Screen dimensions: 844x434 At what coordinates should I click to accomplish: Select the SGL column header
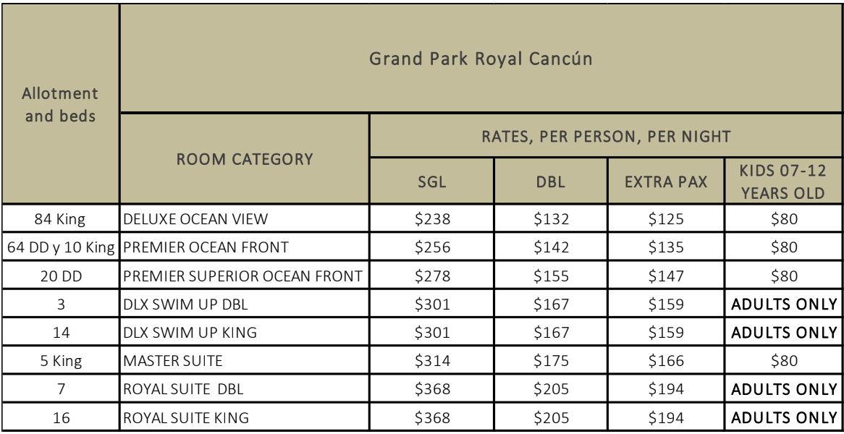tap(431, 182)
